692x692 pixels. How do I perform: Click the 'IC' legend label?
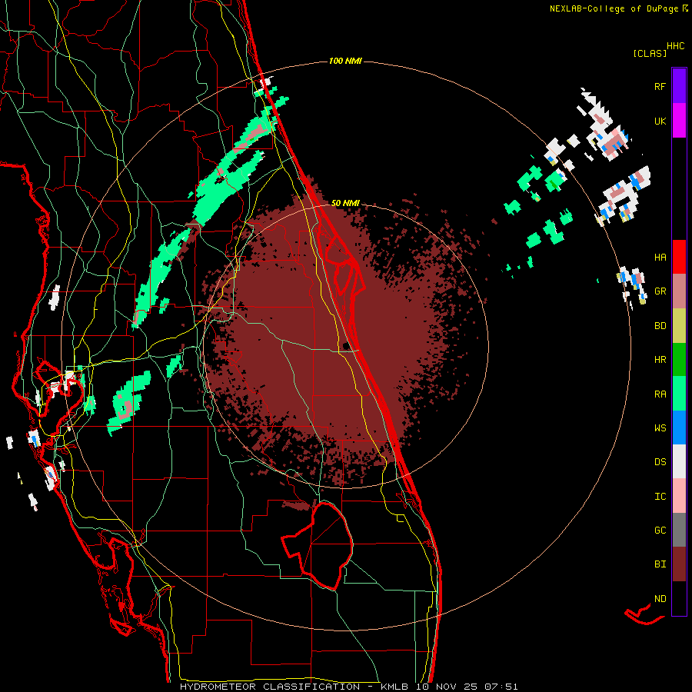pos(660,497)
